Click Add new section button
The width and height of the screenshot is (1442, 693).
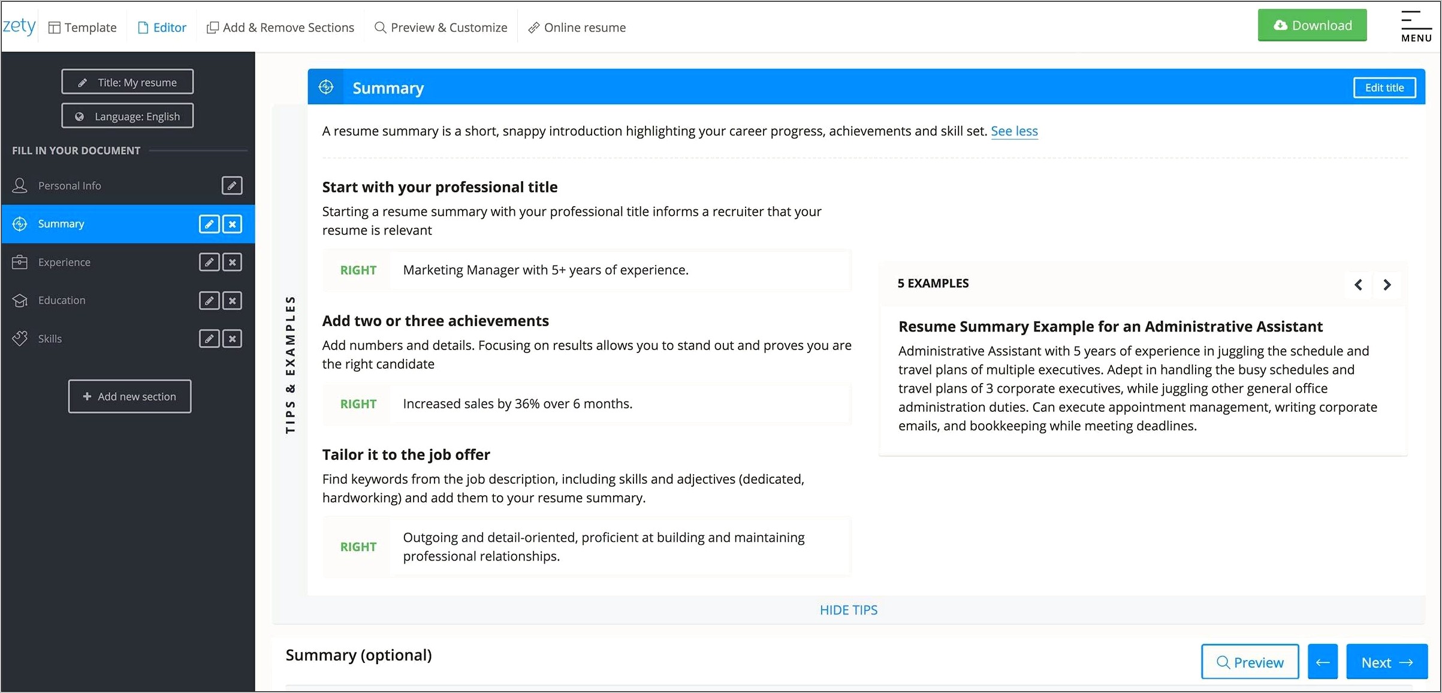pos(129,397)
